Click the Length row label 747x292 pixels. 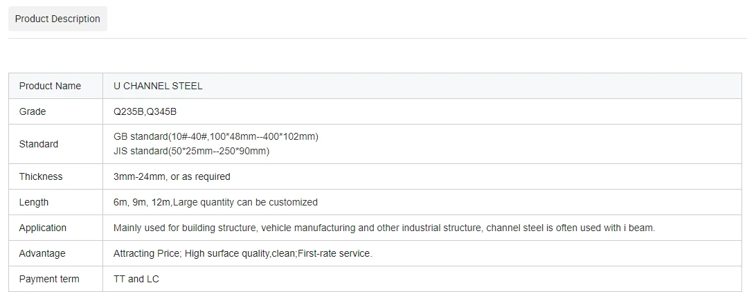(34, 203)
